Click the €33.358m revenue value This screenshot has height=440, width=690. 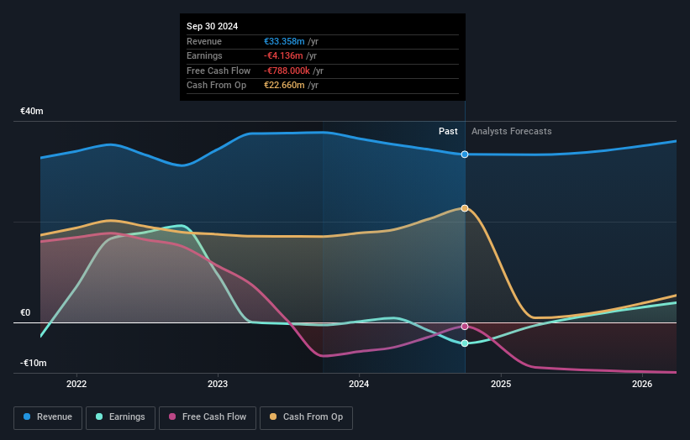click(x=284, y=41)
